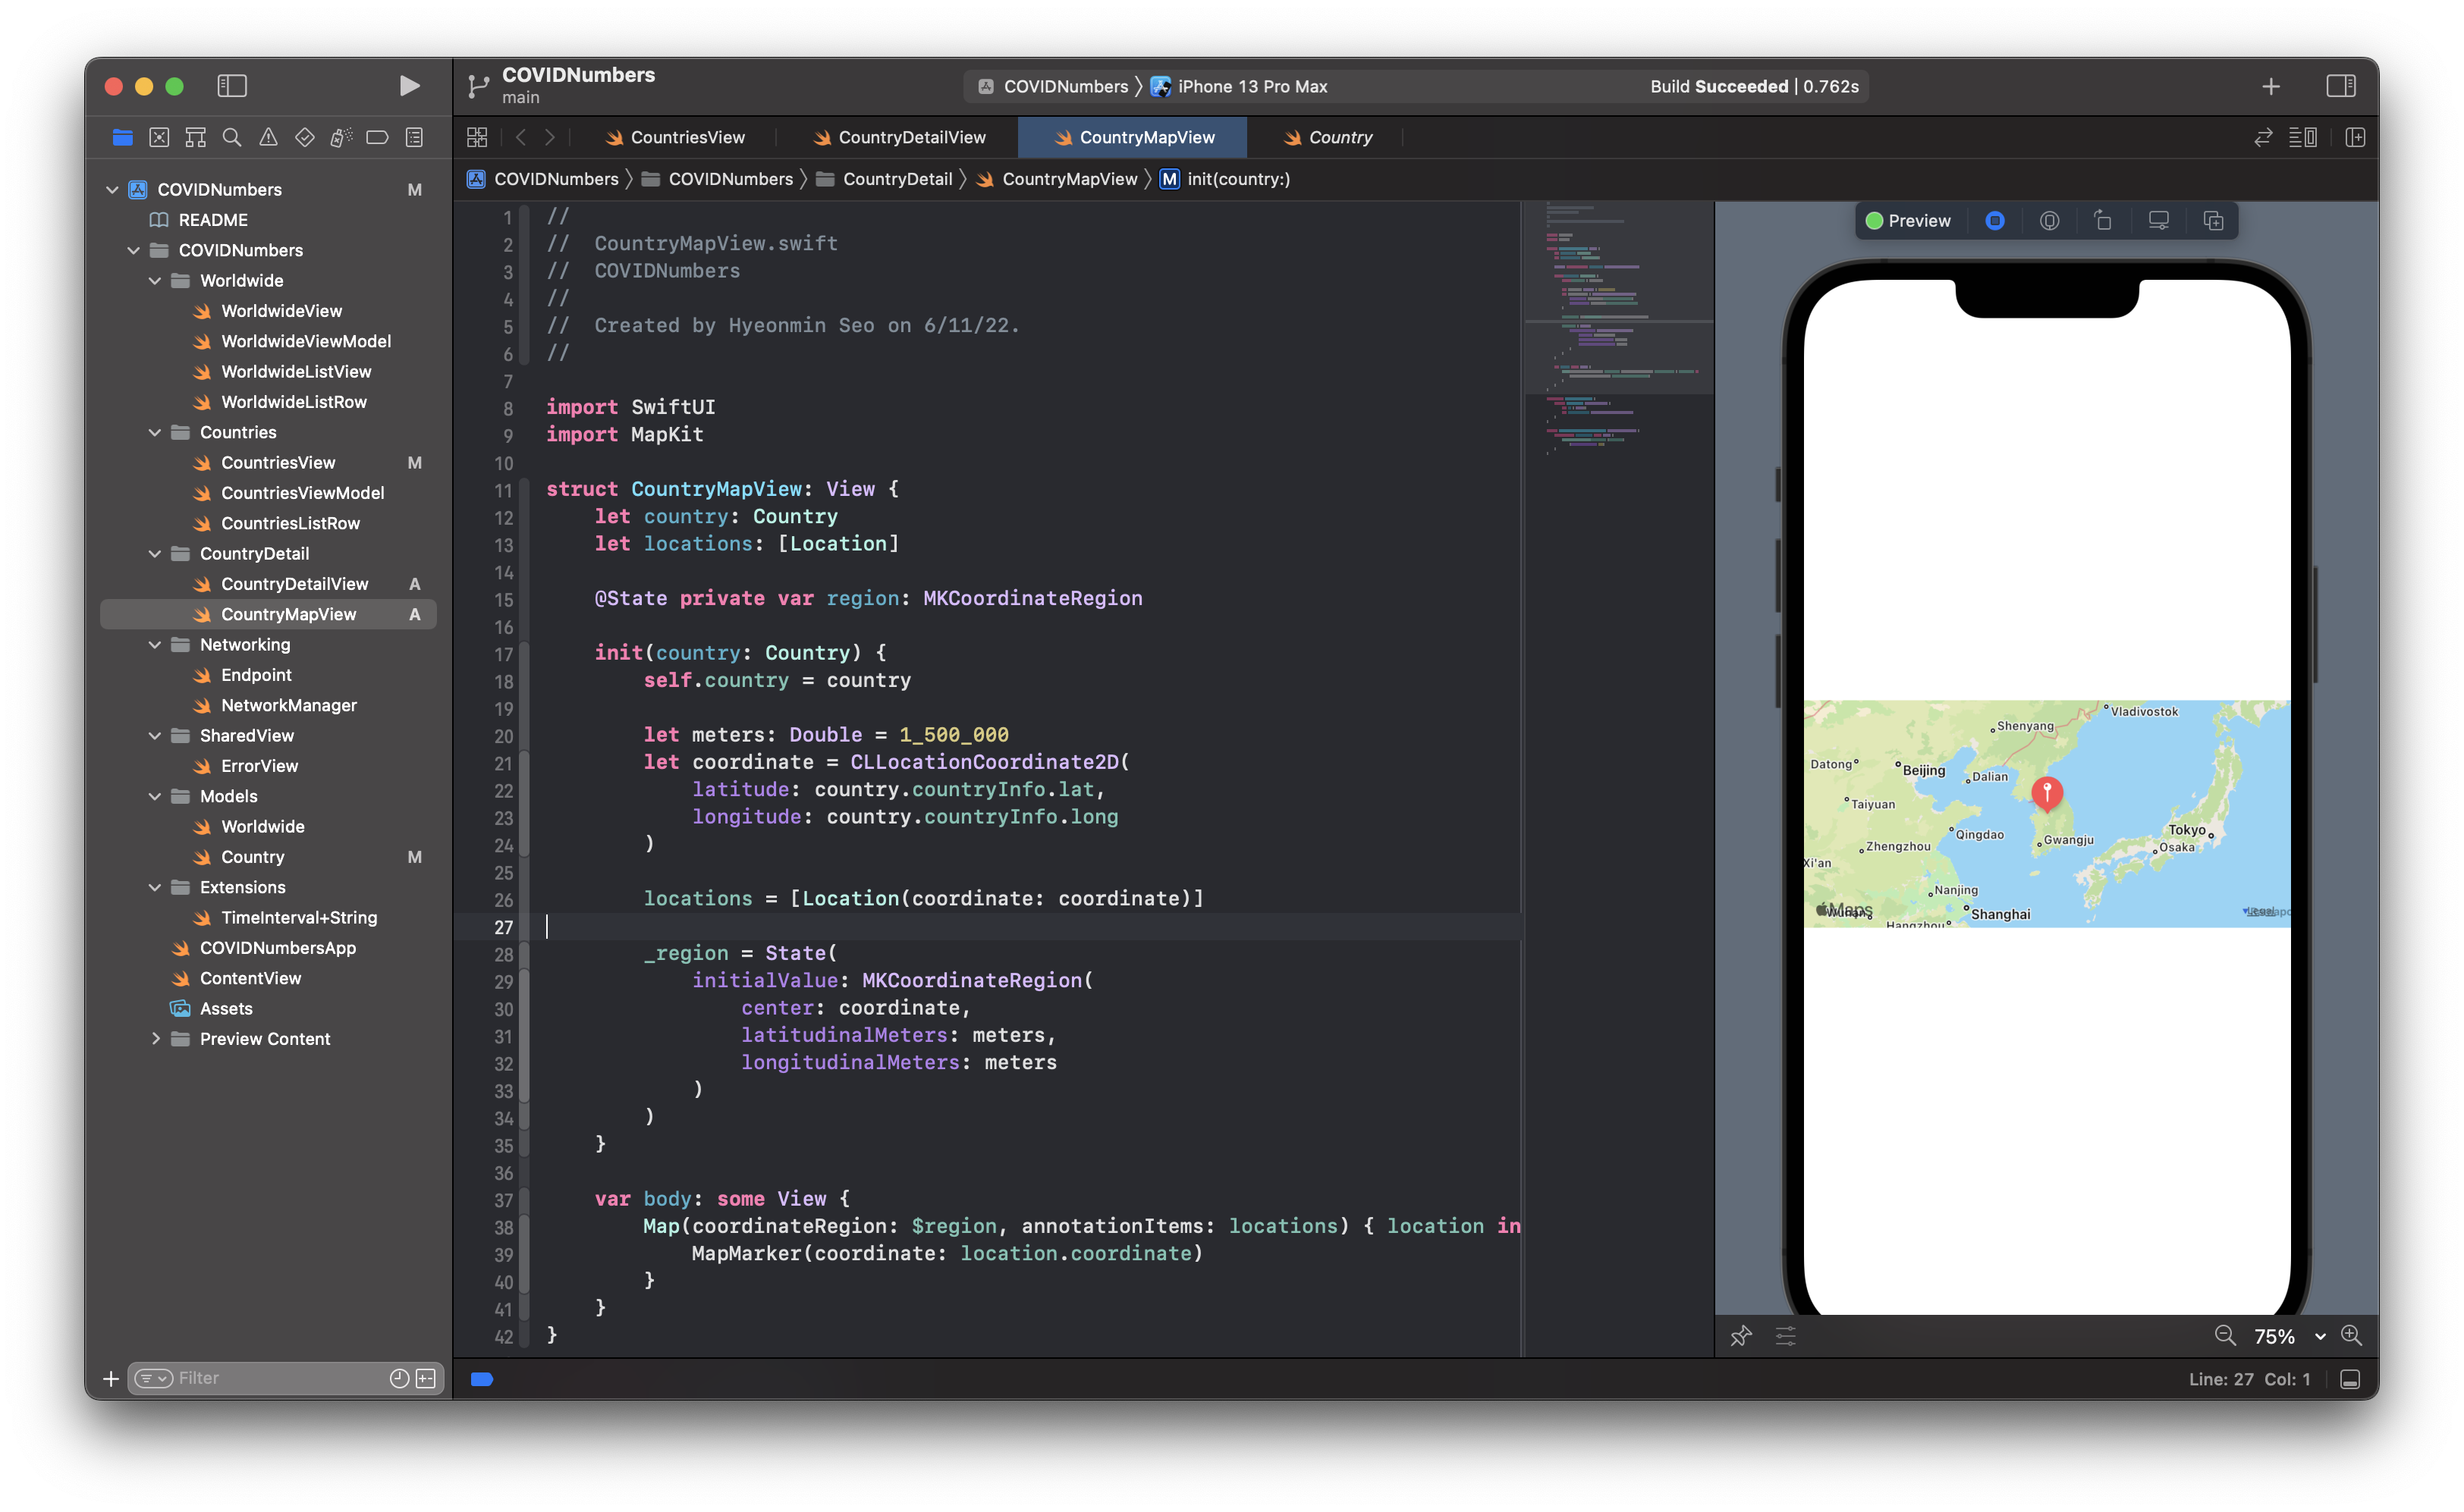Click the Breakpoint navigator icon
This screenshot has width=2464, height=1512.
(377, 137)
